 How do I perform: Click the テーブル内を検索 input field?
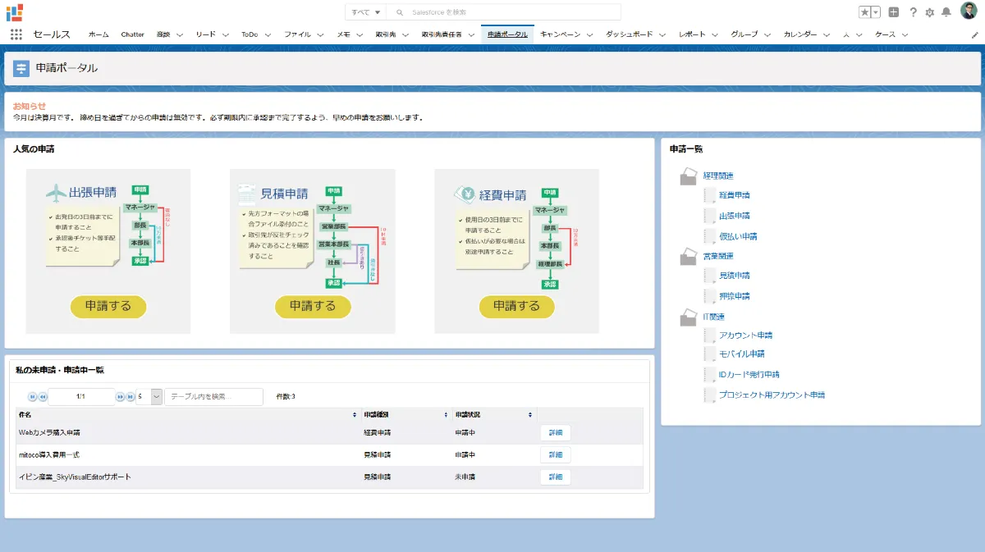214,397
